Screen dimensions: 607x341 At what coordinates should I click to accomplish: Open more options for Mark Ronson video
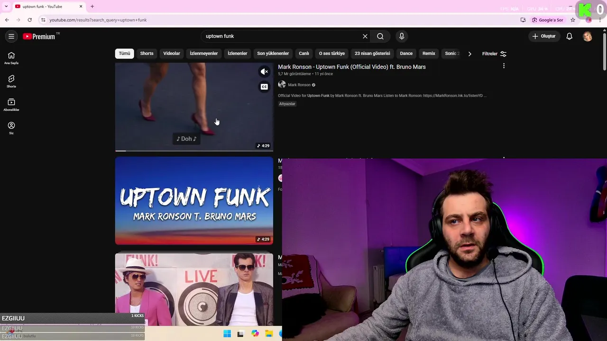[504, 66]
